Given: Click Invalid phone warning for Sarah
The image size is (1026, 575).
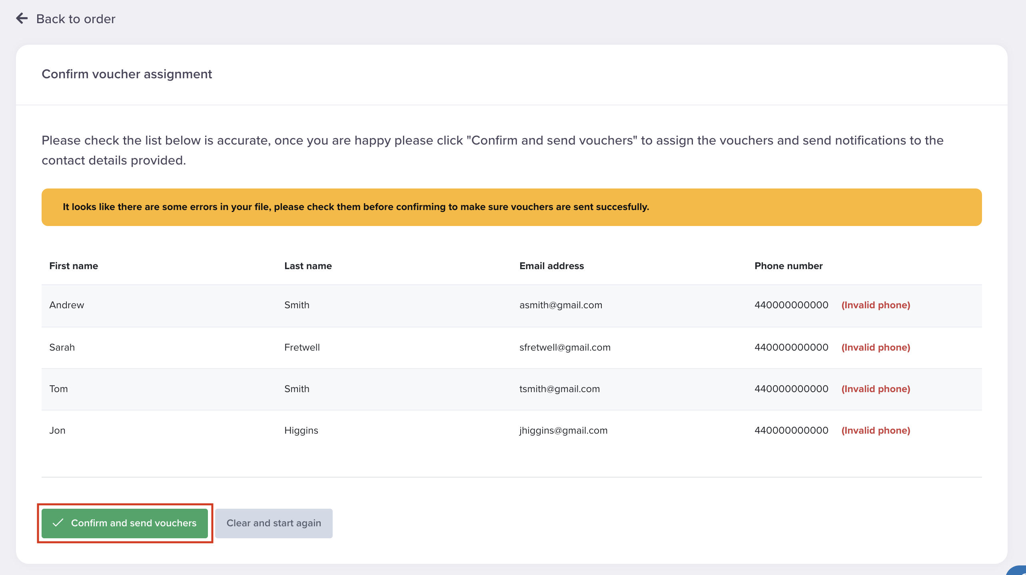Looking at the screenshot, I should click(876, 347).
